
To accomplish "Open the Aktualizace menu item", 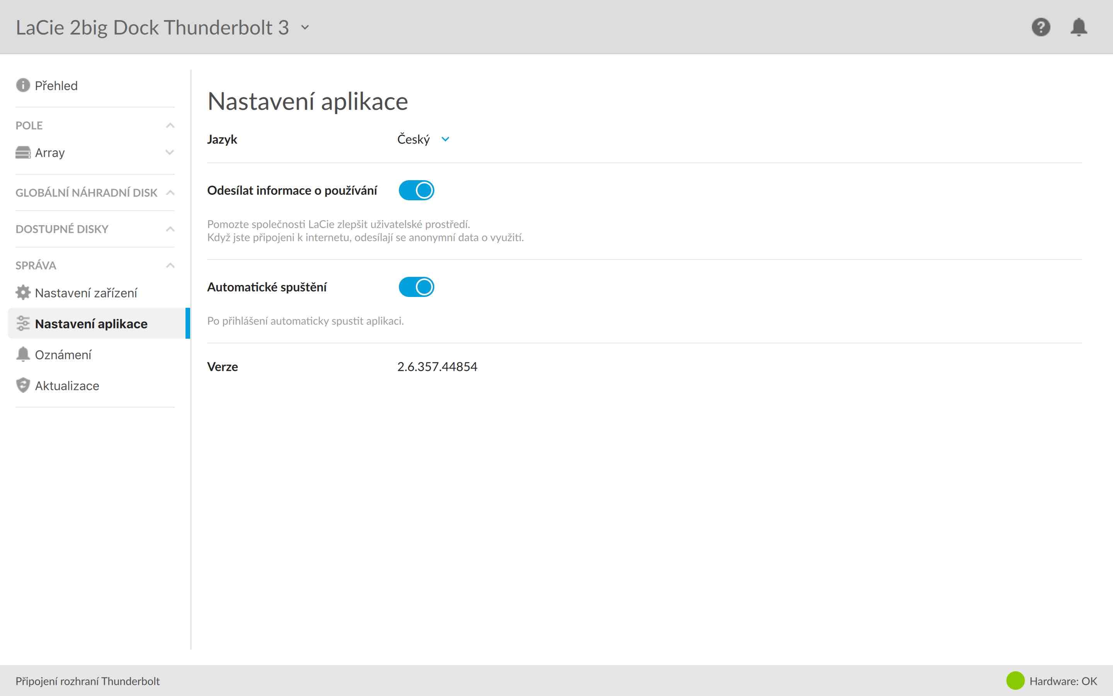I will (x=67, y=386).
